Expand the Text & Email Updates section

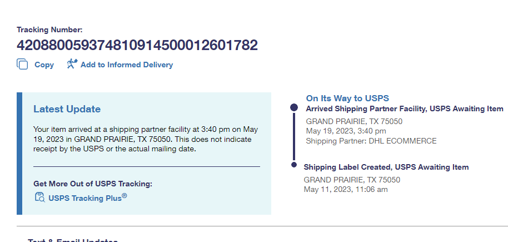tap(72, 240)
